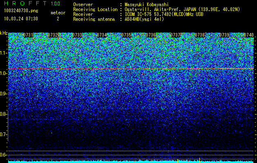
Task: Click the Ogata-vill. Akita-Pref. JAPAN location text
Action: (x=182, y=9)
